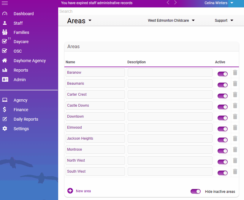Toggle Active switch for Jackson Heights
244x200 pixels.
[x=223, y=140]
